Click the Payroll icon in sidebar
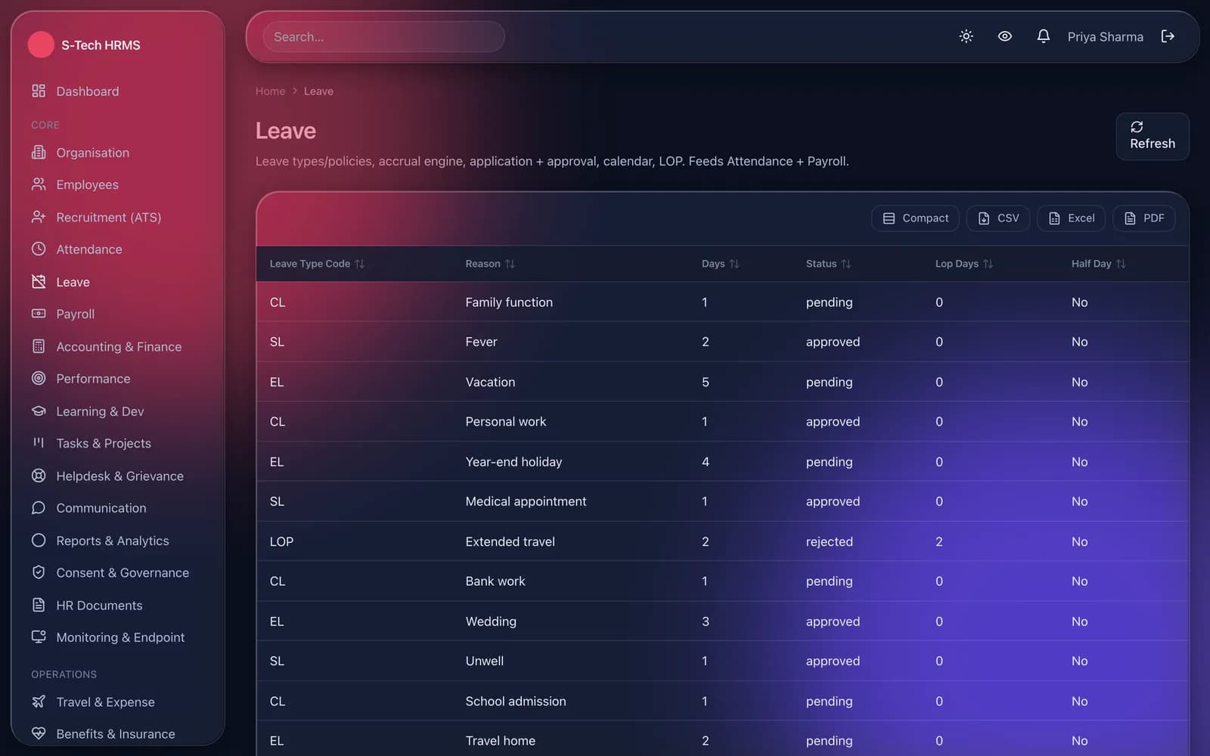 [x=39, y=313]
